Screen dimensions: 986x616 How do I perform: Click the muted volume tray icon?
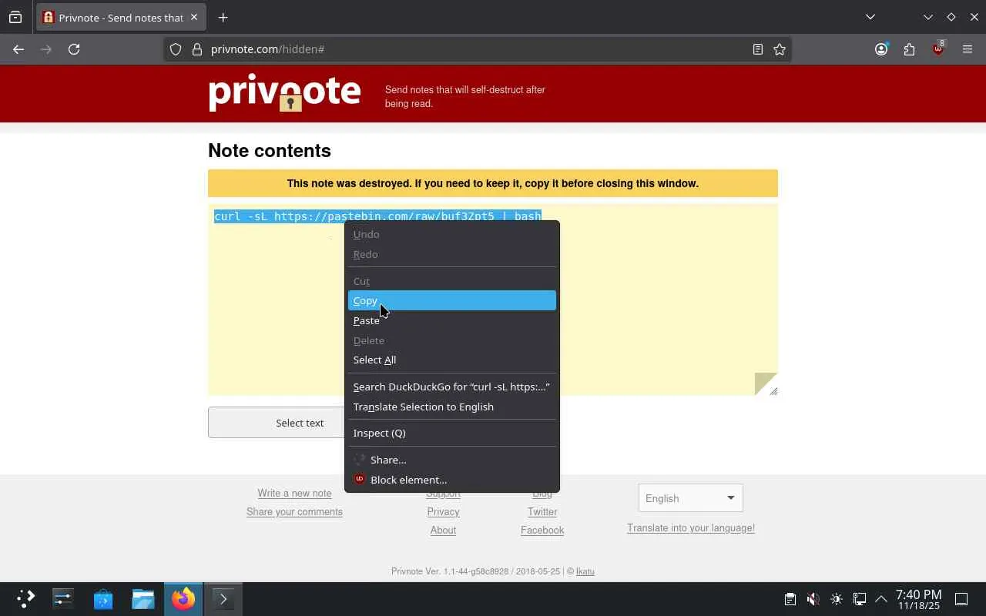813,599
